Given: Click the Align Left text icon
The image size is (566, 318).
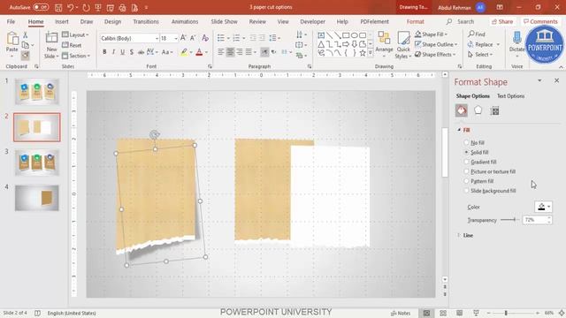Looking at the screenshot, I should click(x=220, y=52).
